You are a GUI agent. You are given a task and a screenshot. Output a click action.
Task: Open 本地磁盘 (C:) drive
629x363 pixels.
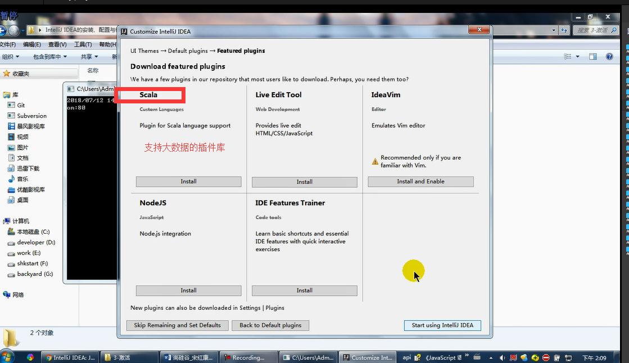pyautogui.click(x=33, y=232)
